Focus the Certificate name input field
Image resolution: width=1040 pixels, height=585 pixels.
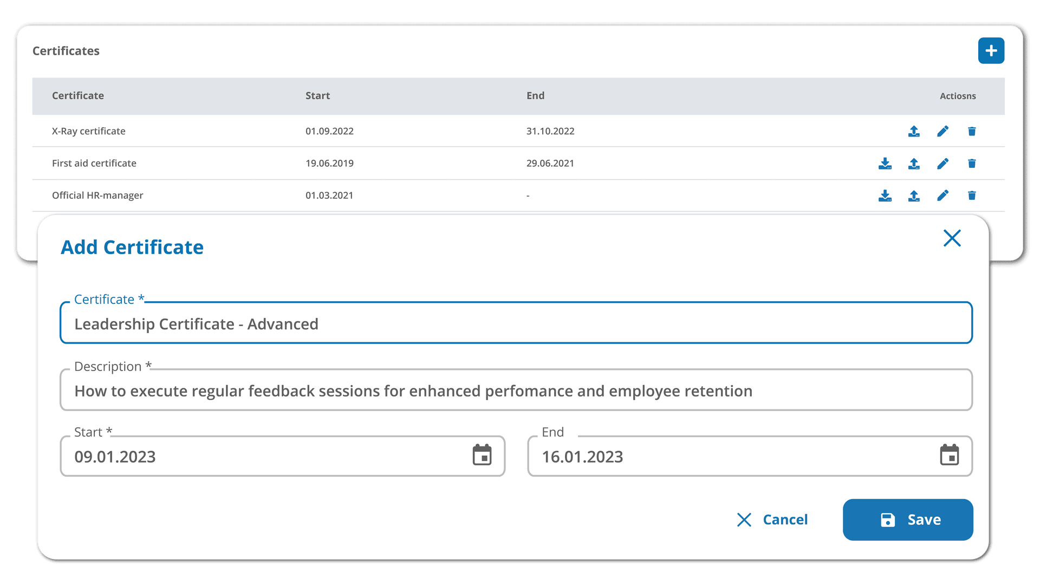[x=516, y=323]
